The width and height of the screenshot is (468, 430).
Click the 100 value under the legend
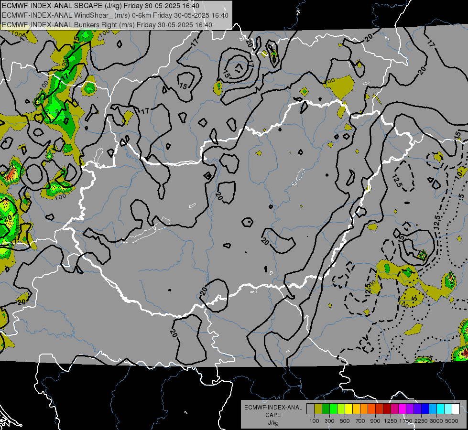coord(314,421)
